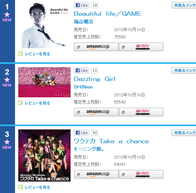Buy ワクテカ Take a chance on amazon.co.jp
Viewport: 196px width, 193px height.
96,174
